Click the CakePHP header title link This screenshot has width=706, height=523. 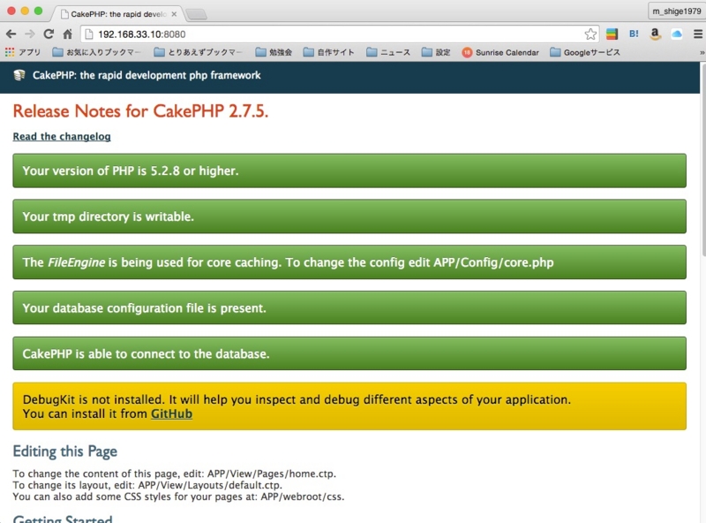146,75
